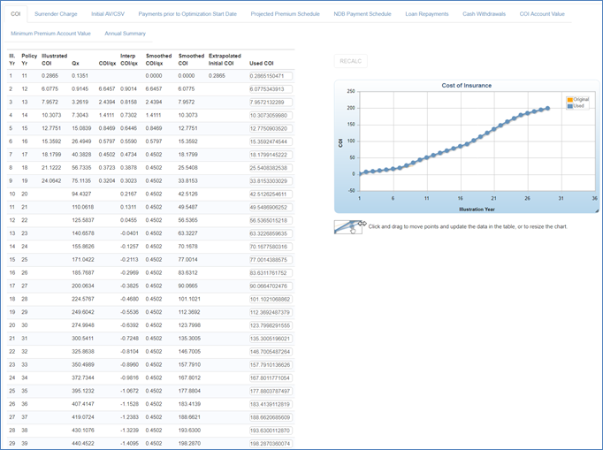603x450 pixels.
Task: Open Payments prior to Optimization Start Date tab
Action: pyautogui.click(x=187, y=14)
